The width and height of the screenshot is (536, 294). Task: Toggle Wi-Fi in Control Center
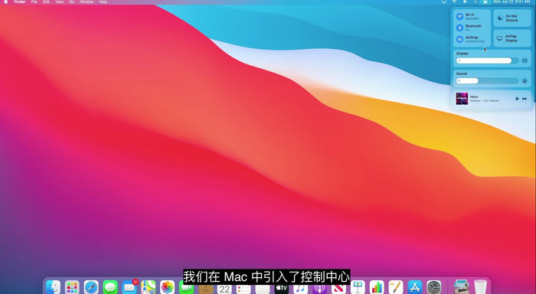coord(459,16)
